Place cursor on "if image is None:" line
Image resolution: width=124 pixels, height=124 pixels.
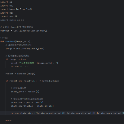click(x=16, y=60)
